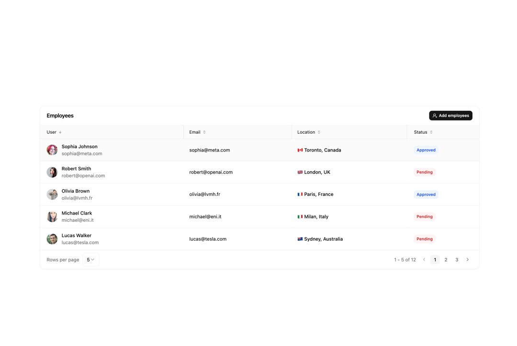Screen dimensions: 517x346
Task: Click the Canada flag icon
Action: click(300, 150)
